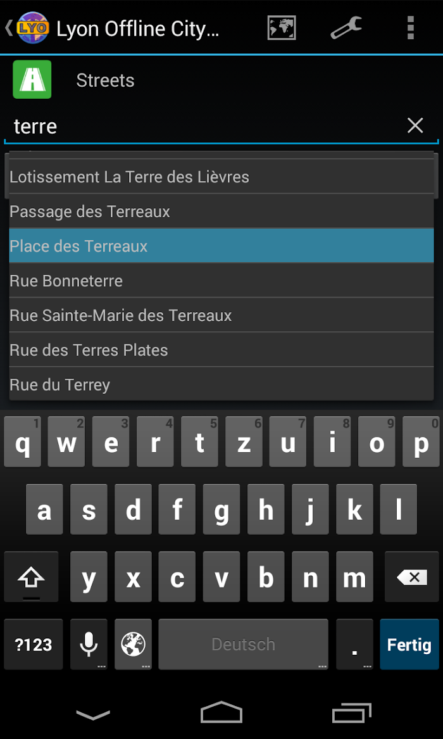Hide the keyboard with the down chevron

pos(93,714)
